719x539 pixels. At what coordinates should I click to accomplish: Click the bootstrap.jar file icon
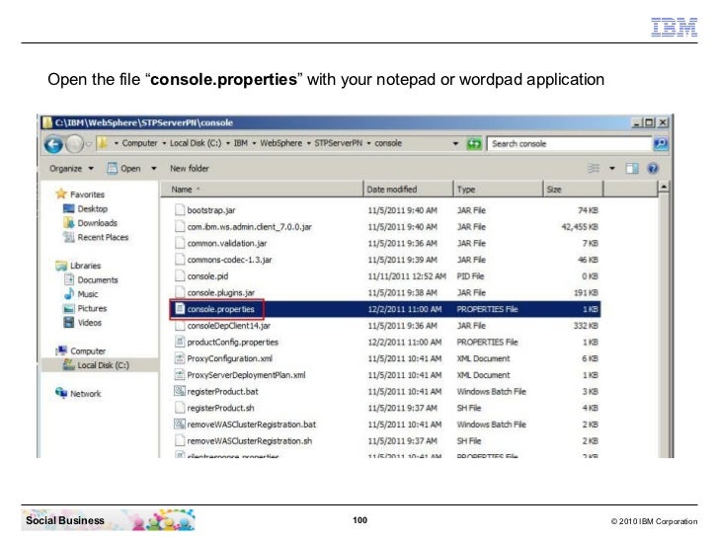pyautogui.click(x=180, y=210)
